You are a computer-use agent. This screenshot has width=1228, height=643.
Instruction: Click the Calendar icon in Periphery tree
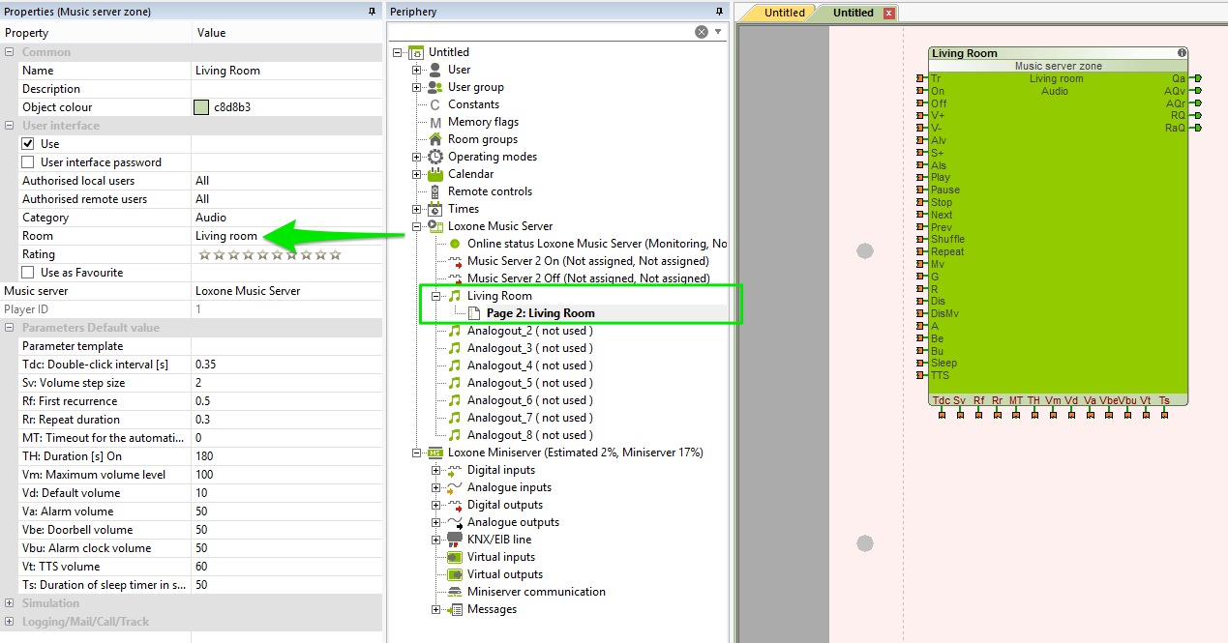435,174
